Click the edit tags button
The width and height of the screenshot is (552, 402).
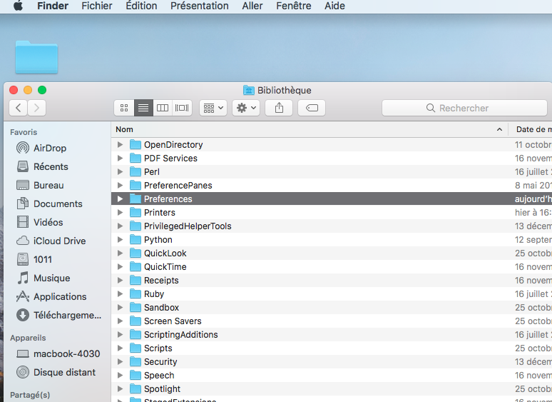(312, 108)
